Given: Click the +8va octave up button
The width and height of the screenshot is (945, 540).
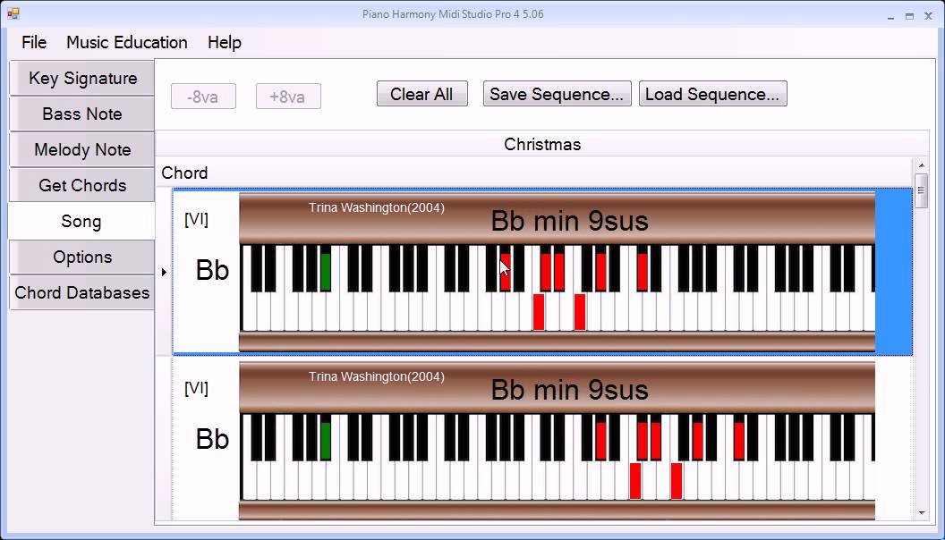Looking at the screenshot, I should coord(288,97).
